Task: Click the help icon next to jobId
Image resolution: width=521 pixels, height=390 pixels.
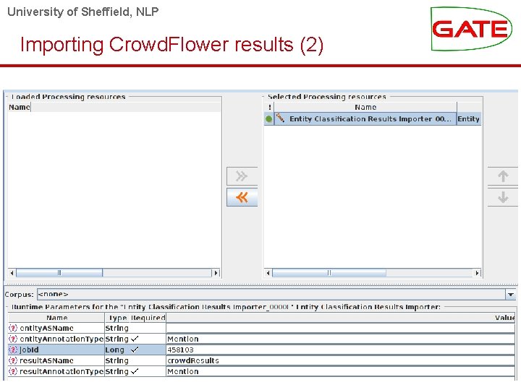Action: click(x=12, y=350)
